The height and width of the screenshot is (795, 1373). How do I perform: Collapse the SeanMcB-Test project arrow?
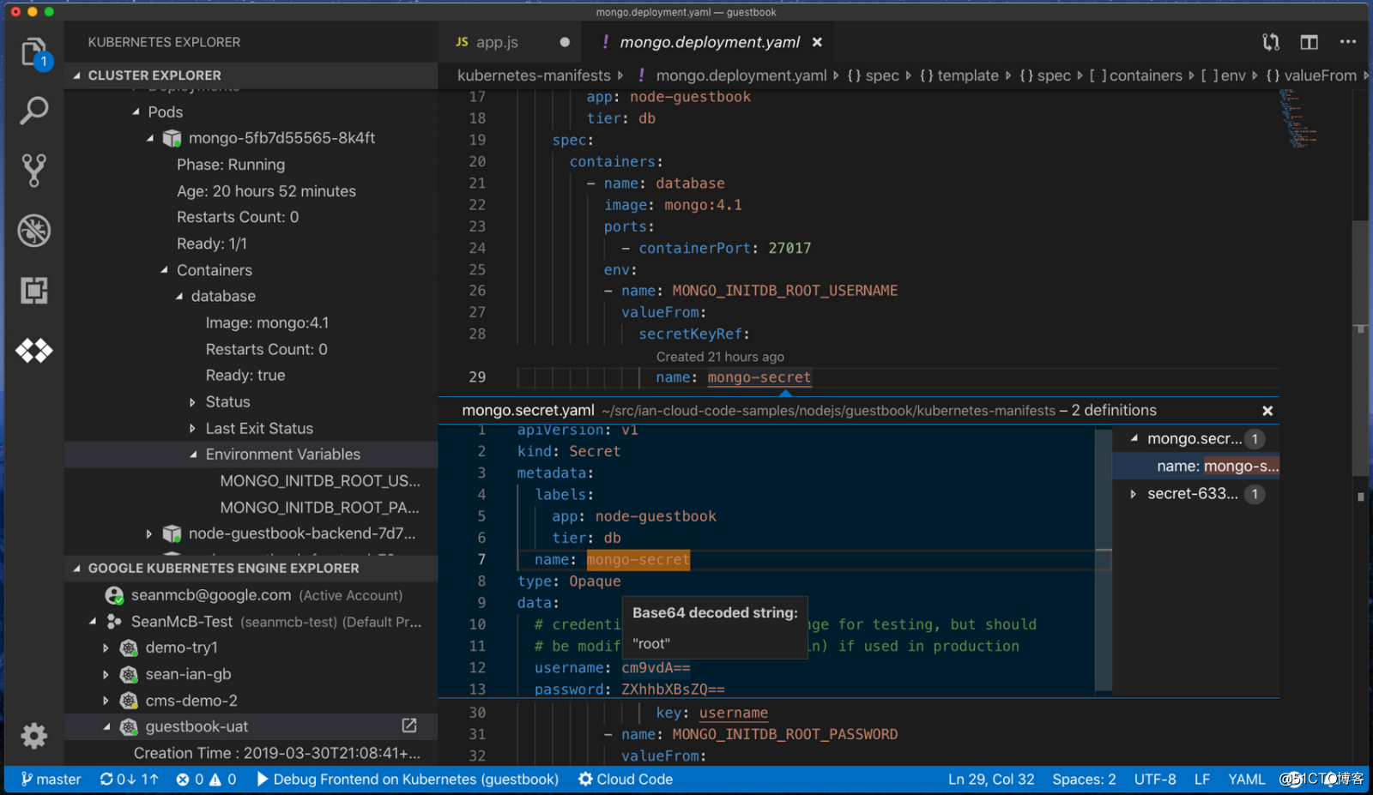coord(93,621)
